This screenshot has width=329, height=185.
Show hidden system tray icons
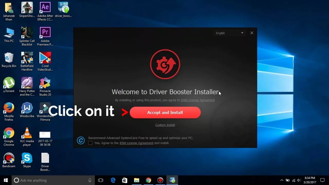282,180
